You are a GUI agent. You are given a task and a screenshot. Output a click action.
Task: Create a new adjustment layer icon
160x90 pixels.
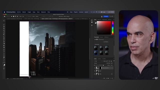coord(106,78)
